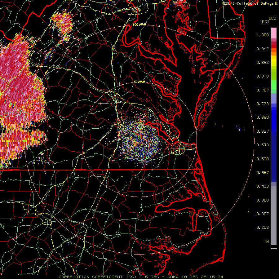Screen dimensions: 279x279
Task: Click the CORRELATION COEFFICIENT (CC) caption text
Action: point(97,277)
